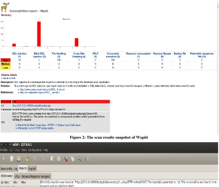Open the Request/Response navigator tab
This screenshot has height=187, width=219.
[36, 176]
